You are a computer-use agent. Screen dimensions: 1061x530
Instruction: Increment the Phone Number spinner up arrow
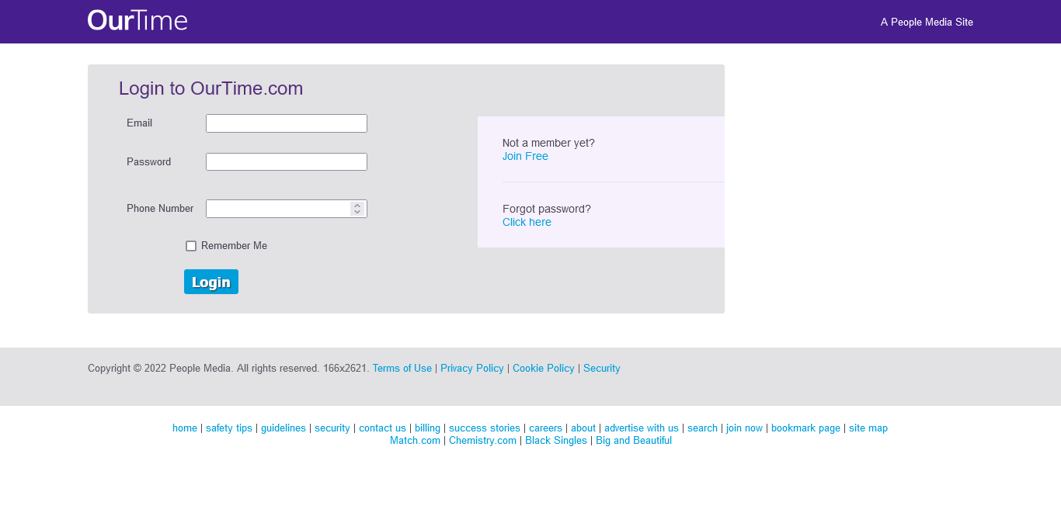(357, 206)
